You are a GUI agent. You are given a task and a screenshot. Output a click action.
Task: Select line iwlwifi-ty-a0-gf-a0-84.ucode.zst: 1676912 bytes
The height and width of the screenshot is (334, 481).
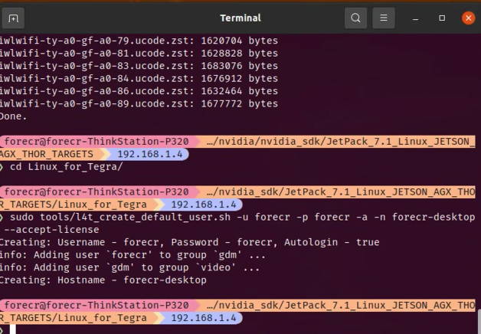139,78
